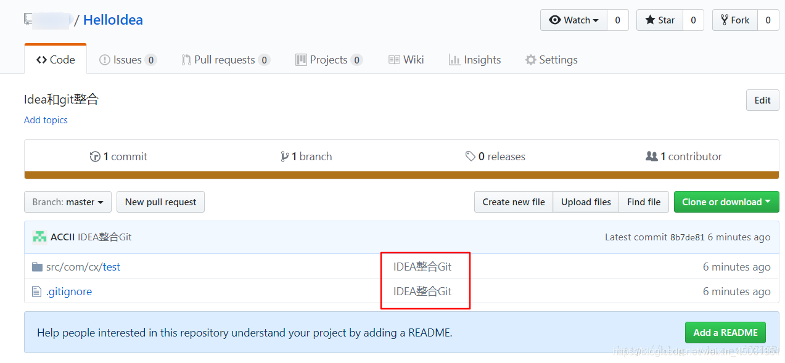Switch to the Code tab

point(55,60)
